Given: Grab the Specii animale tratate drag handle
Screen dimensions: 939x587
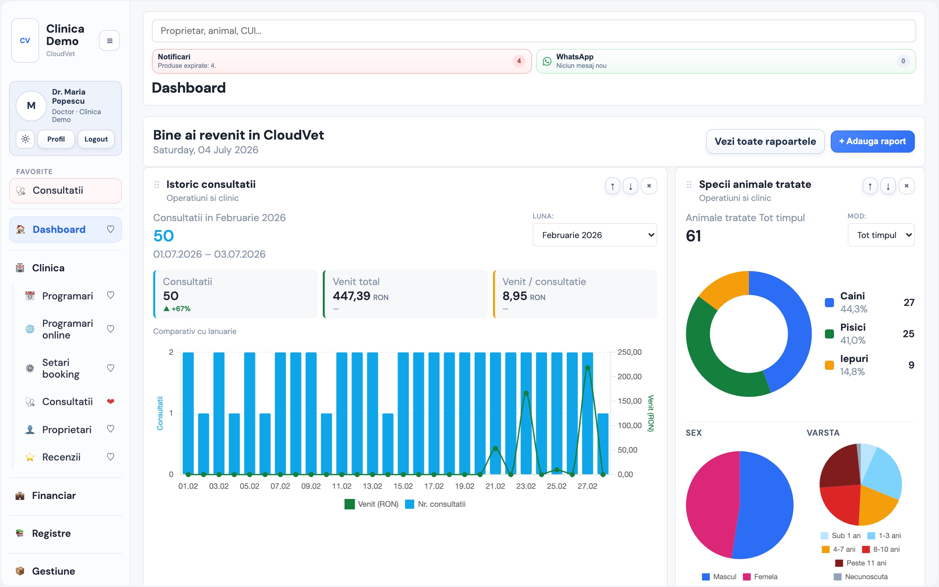Looking at the screenshot, I should point(689,184).
